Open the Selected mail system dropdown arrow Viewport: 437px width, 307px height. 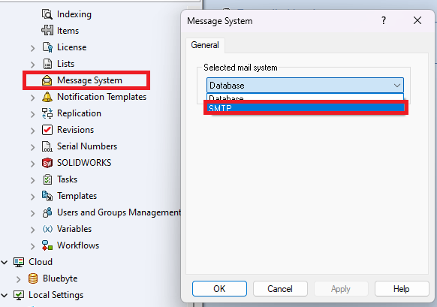click(x=397, y=86)
